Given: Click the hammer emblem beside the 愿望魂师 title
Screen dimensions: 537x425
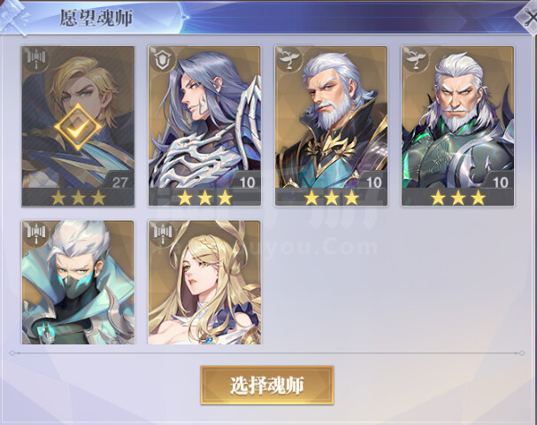Looking at the screenshot, I should (x=14, y=17).
